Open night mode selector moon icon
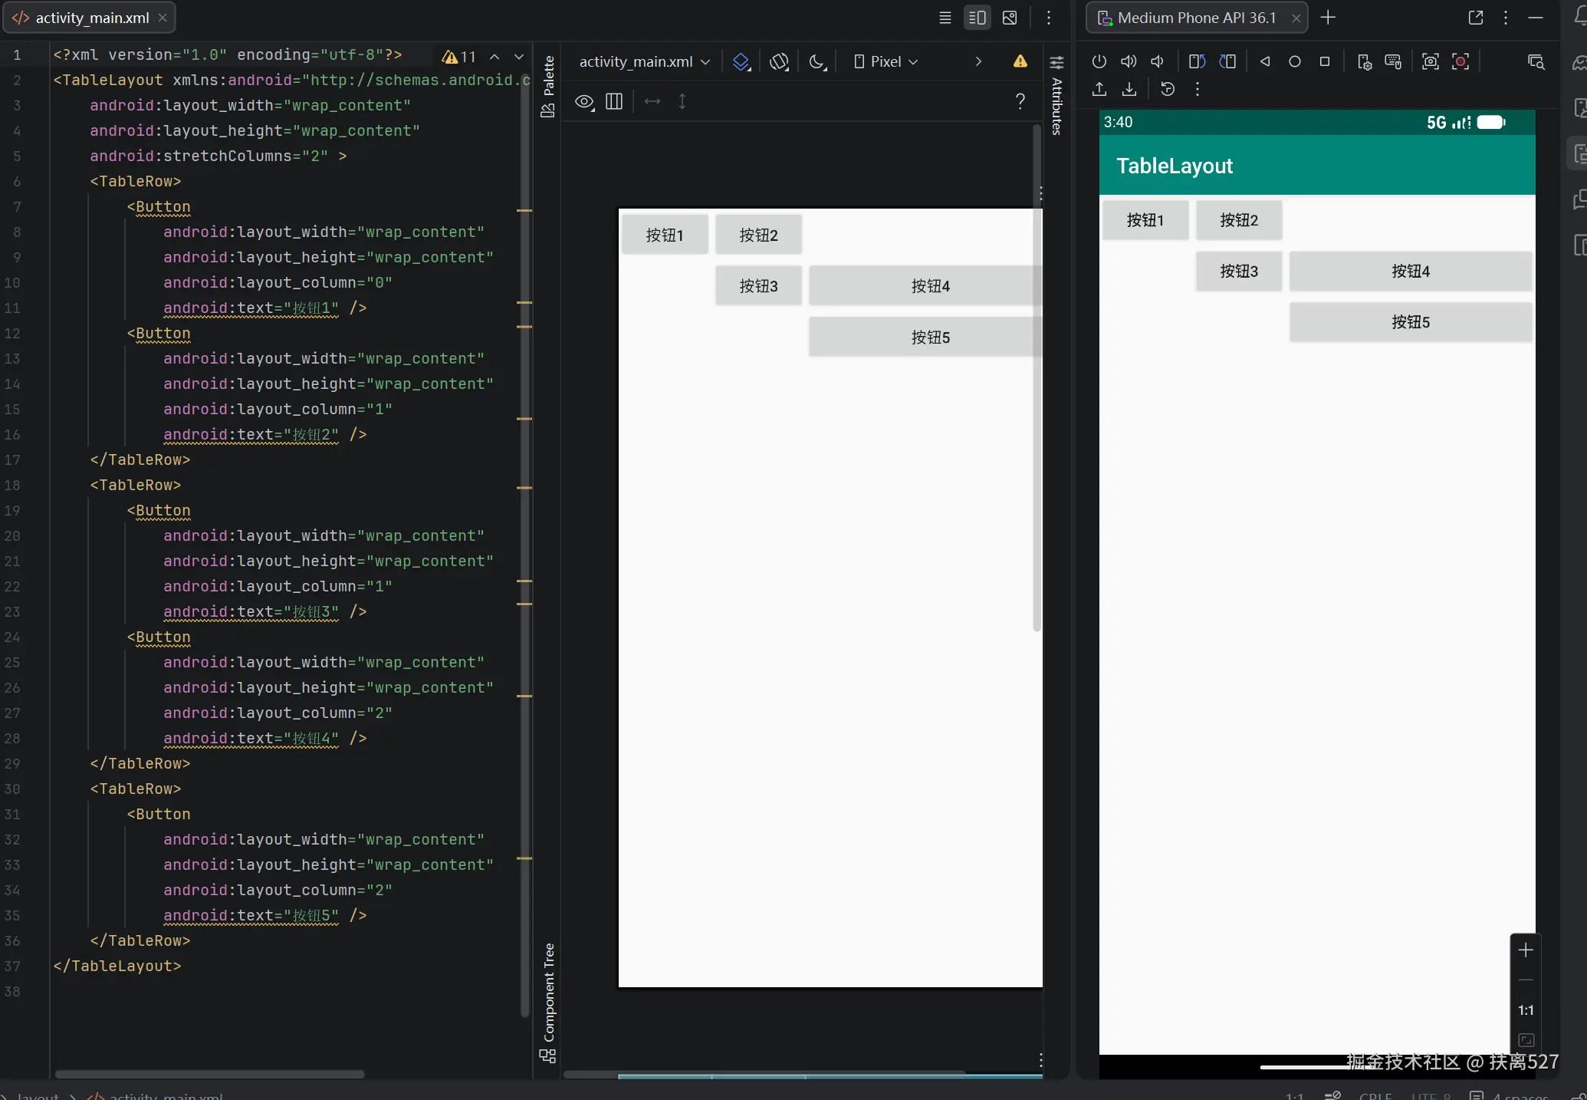 point(817,61)
